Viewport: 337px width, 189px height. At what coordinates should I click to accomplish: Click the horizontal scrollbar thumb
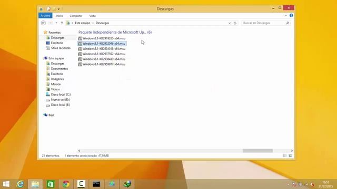point(257,151)
